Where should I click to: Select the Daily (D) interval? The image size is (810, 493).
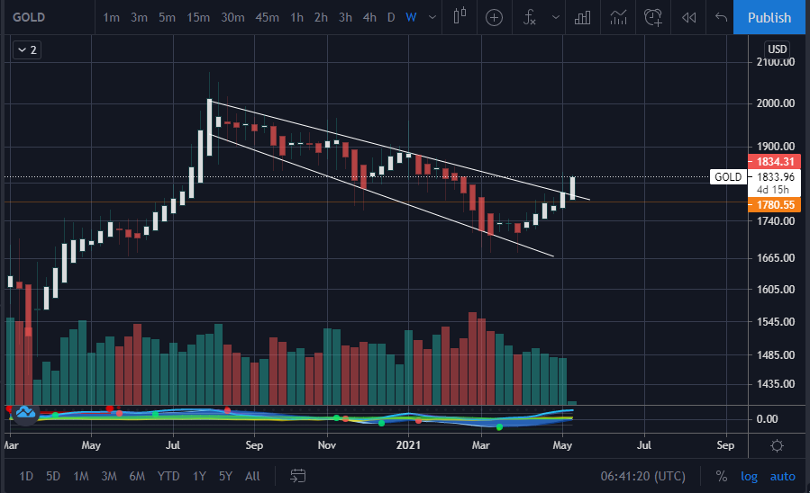point(391,17)
